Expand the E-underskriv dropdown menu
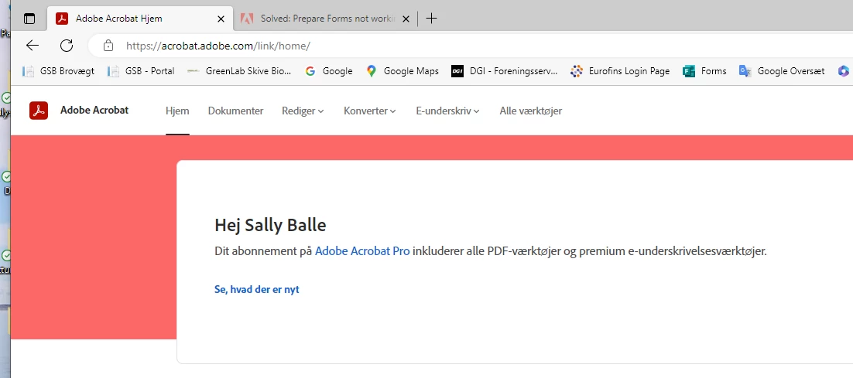Image resolution: width=853 pixels, height=378 pixels. coord(447,111)
